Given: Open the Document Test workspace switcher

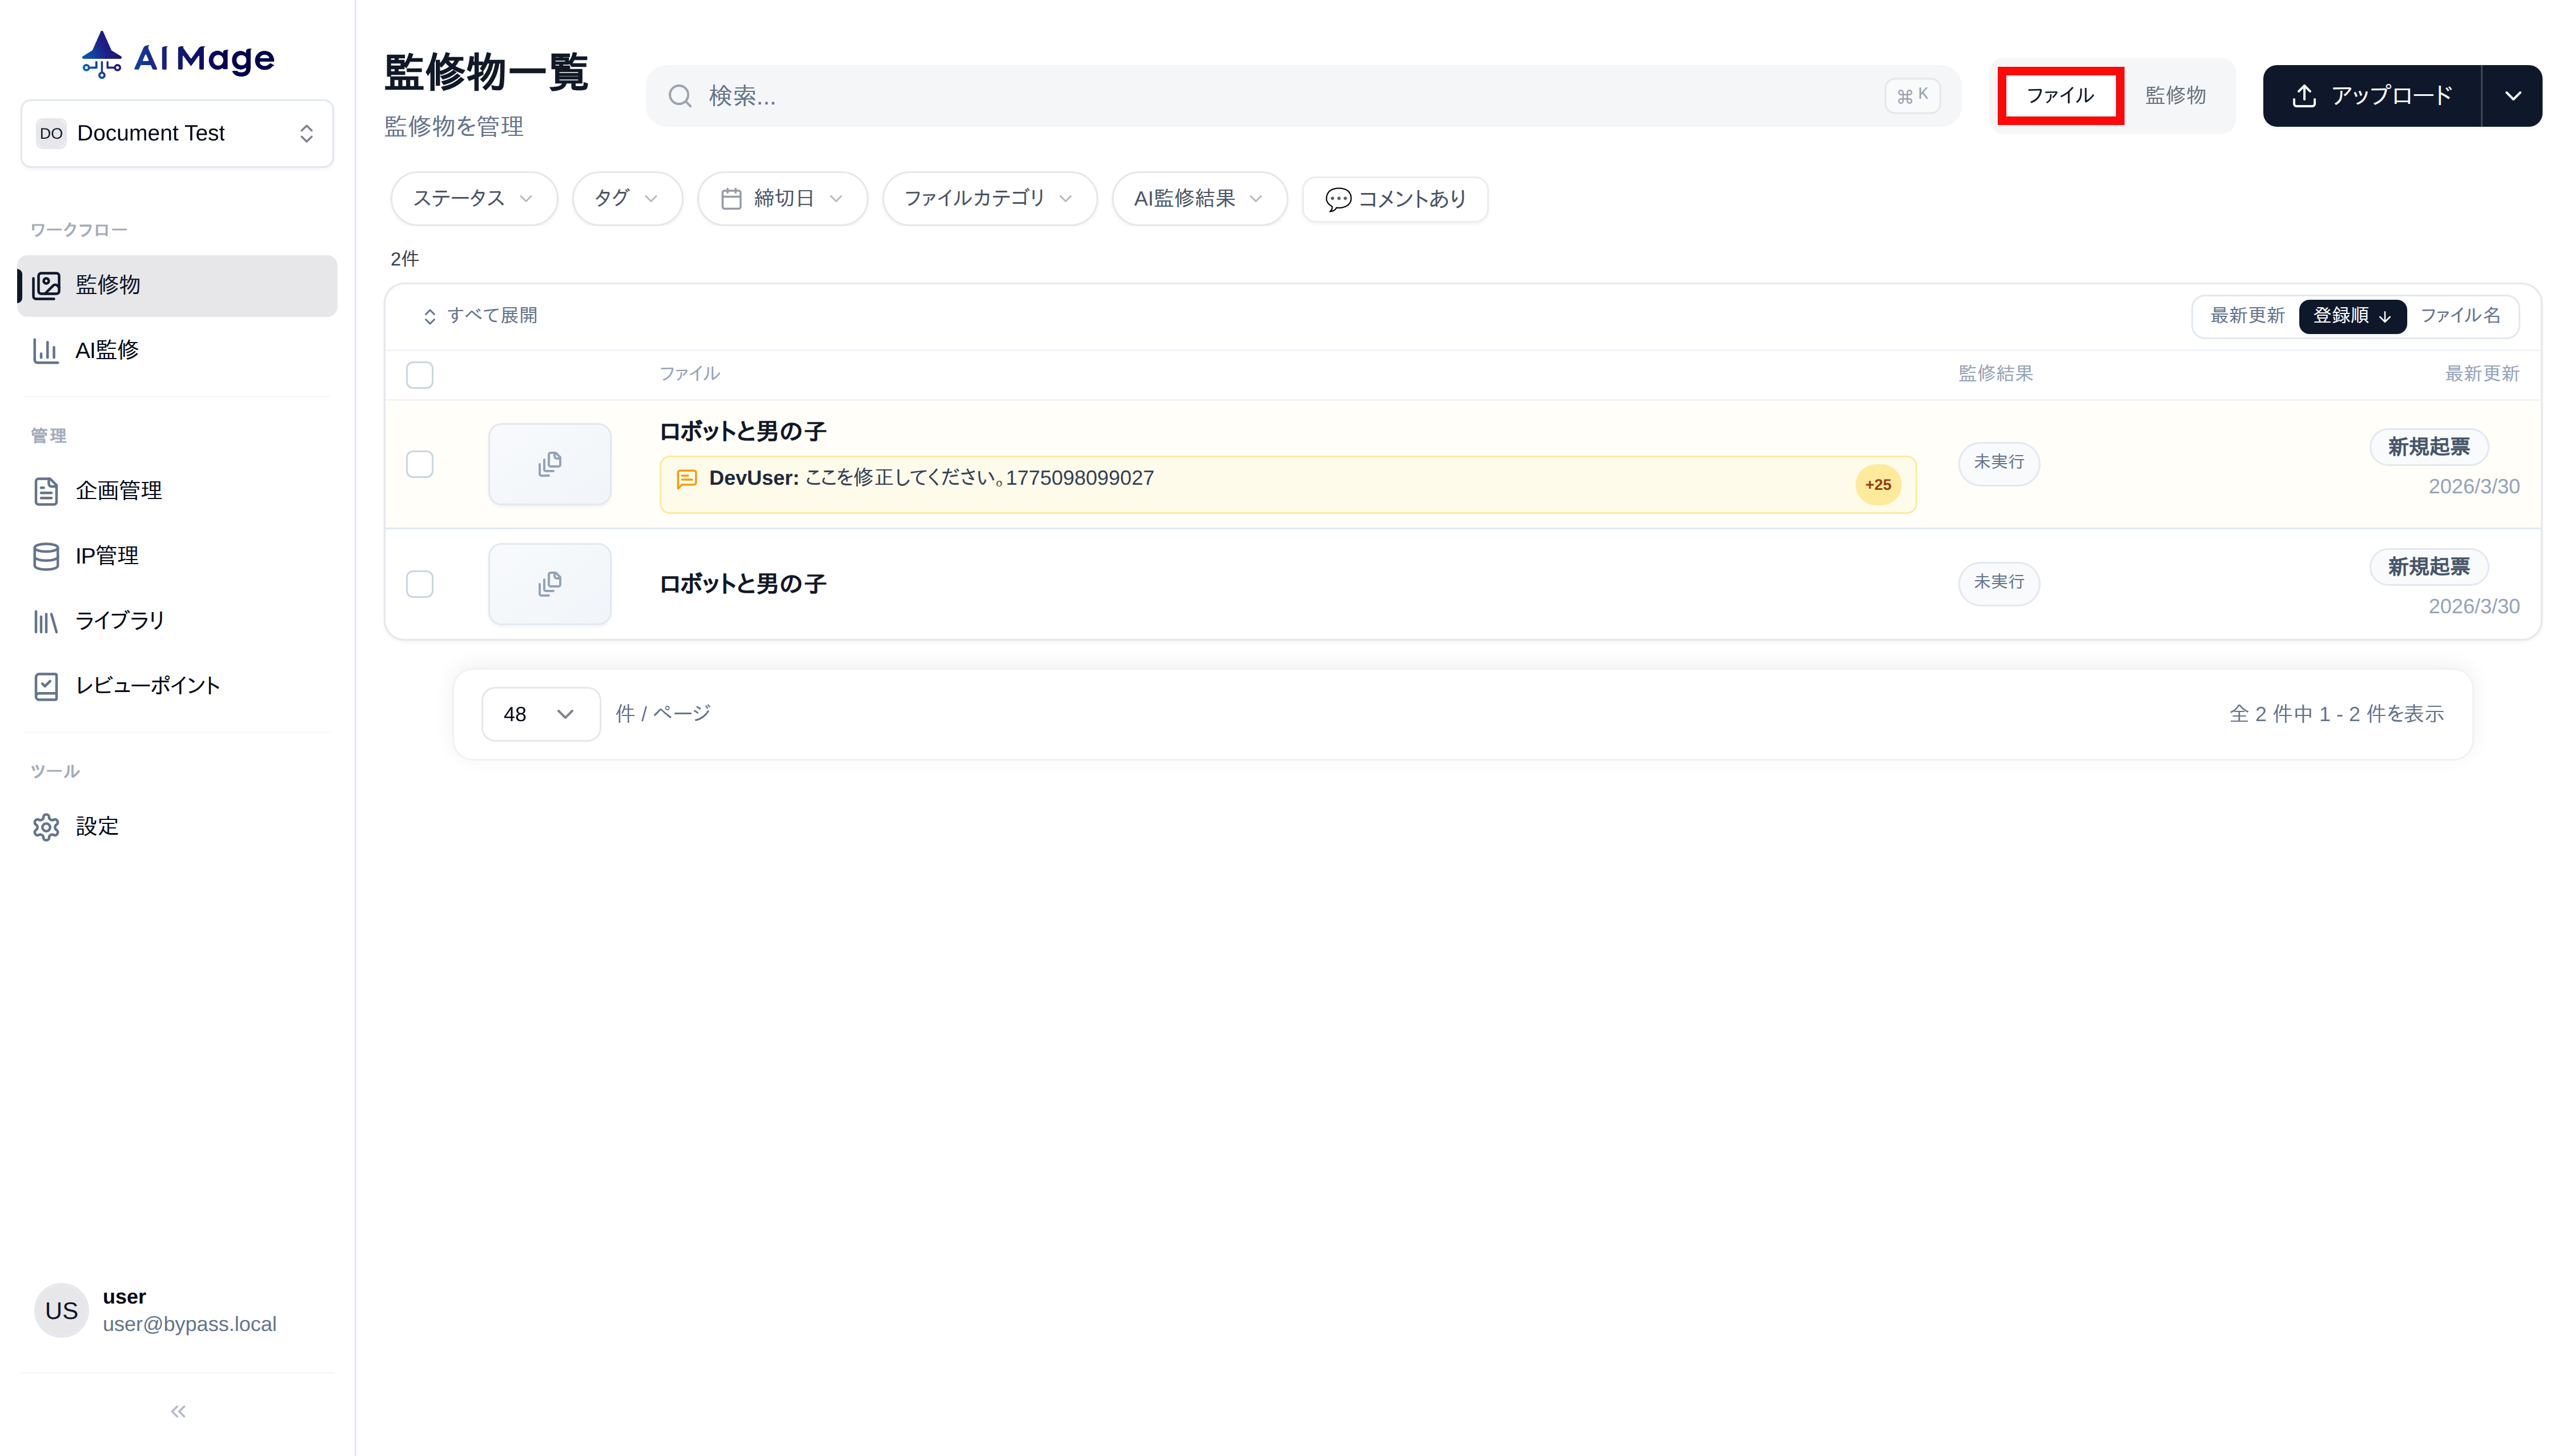Looking at the screenshot, I should 177,132.
